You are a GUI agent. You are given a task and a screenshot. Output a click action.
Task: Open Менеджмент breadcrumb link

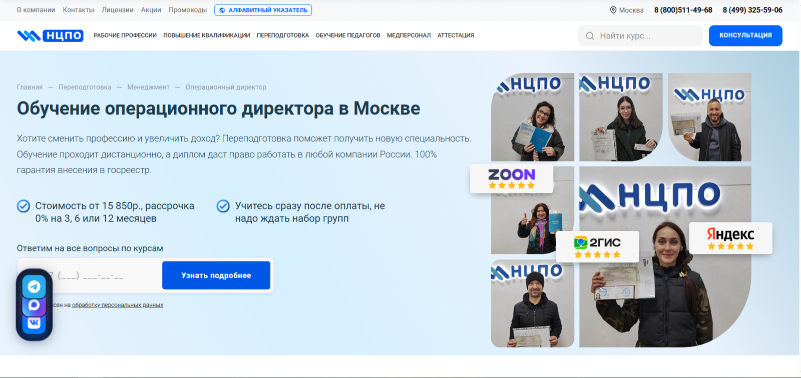(x=148, y=87)
